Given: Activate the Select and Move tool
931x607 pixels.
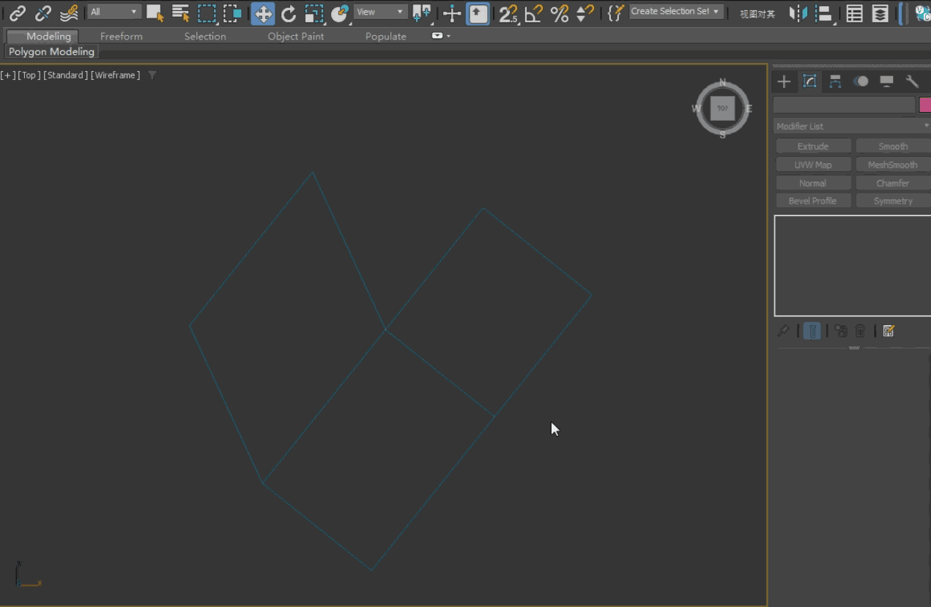Looking at the screenshot, I should coord(263,12).
